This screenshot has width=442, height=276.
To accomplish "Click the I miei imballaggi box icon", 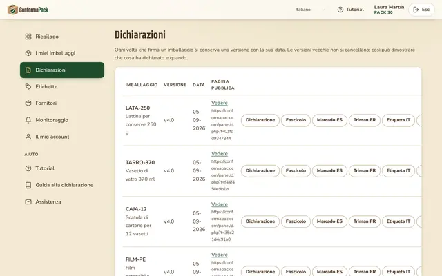I will click(28, 53).
